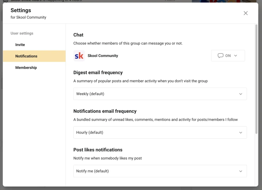Click the Settings dialog title
This screenshot has width=262, height=190.
tap(21, 10)
